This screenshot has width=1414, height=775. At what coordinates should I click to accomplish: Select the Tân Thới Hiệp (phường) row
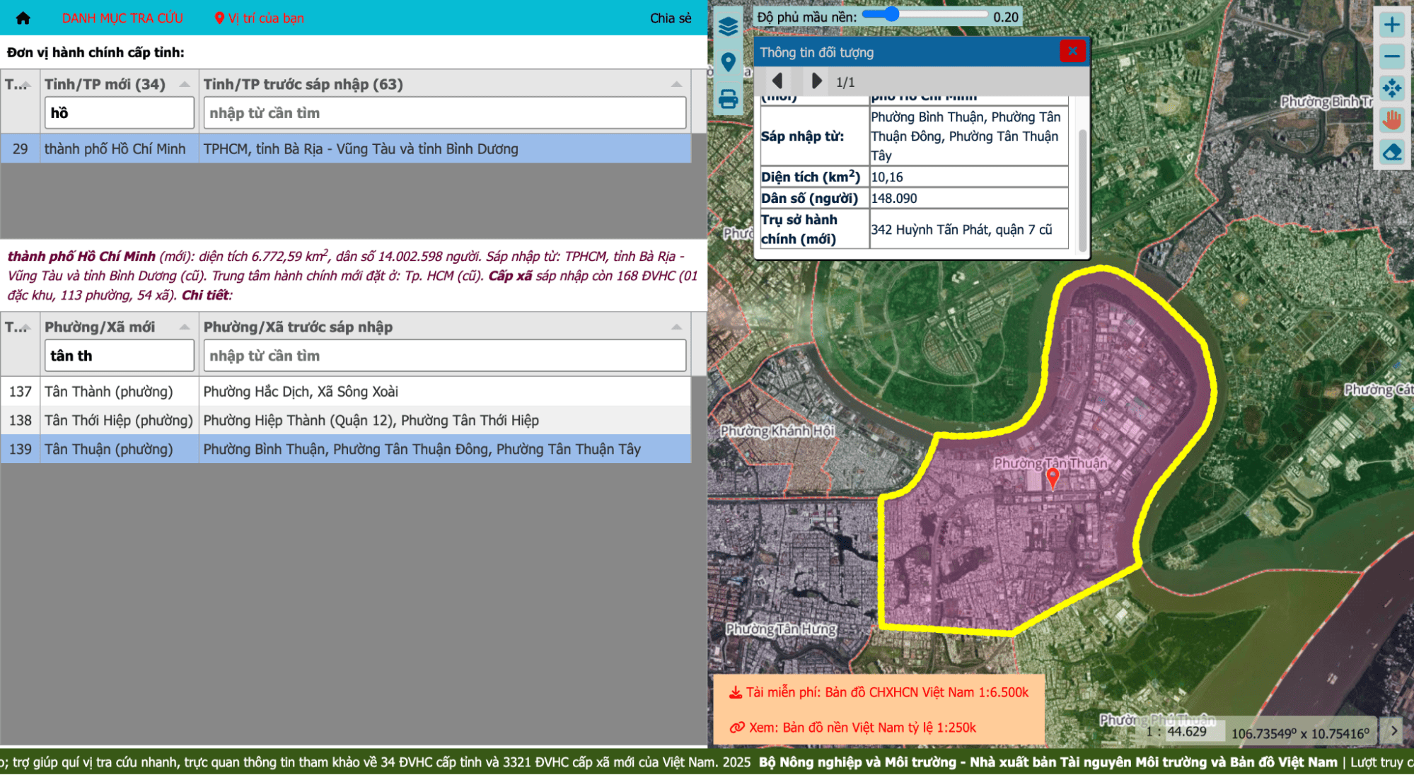(118, 421)
